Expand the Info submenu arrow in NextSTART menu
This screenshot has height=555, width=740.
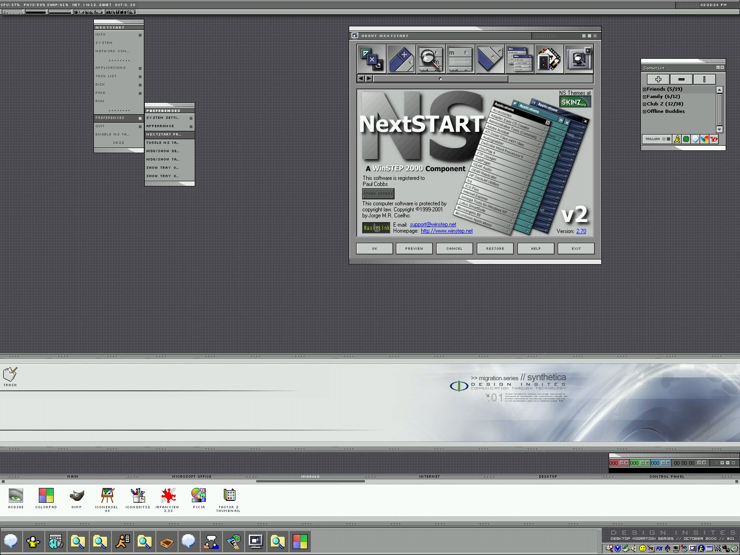tap(140, 35)
